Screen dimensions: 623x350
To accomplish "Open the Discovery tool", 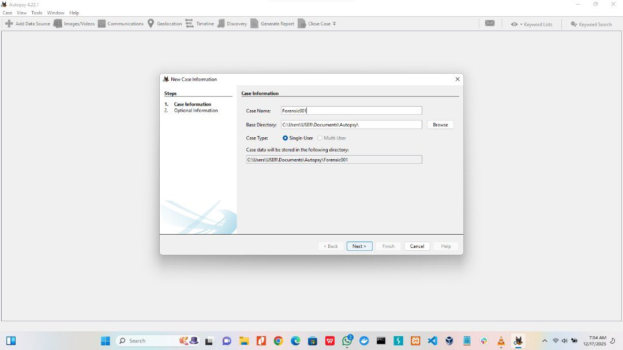I will [232, 24].
